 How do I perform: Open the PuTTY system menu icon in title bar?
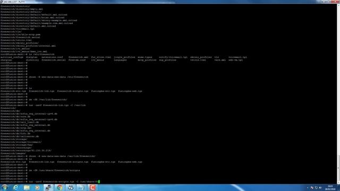click(2, 2)
